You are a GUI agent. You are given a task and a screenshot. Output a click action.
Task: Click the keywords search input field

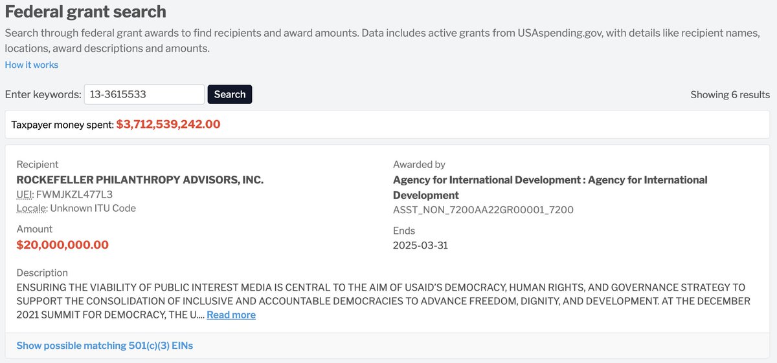coord(144,94)
